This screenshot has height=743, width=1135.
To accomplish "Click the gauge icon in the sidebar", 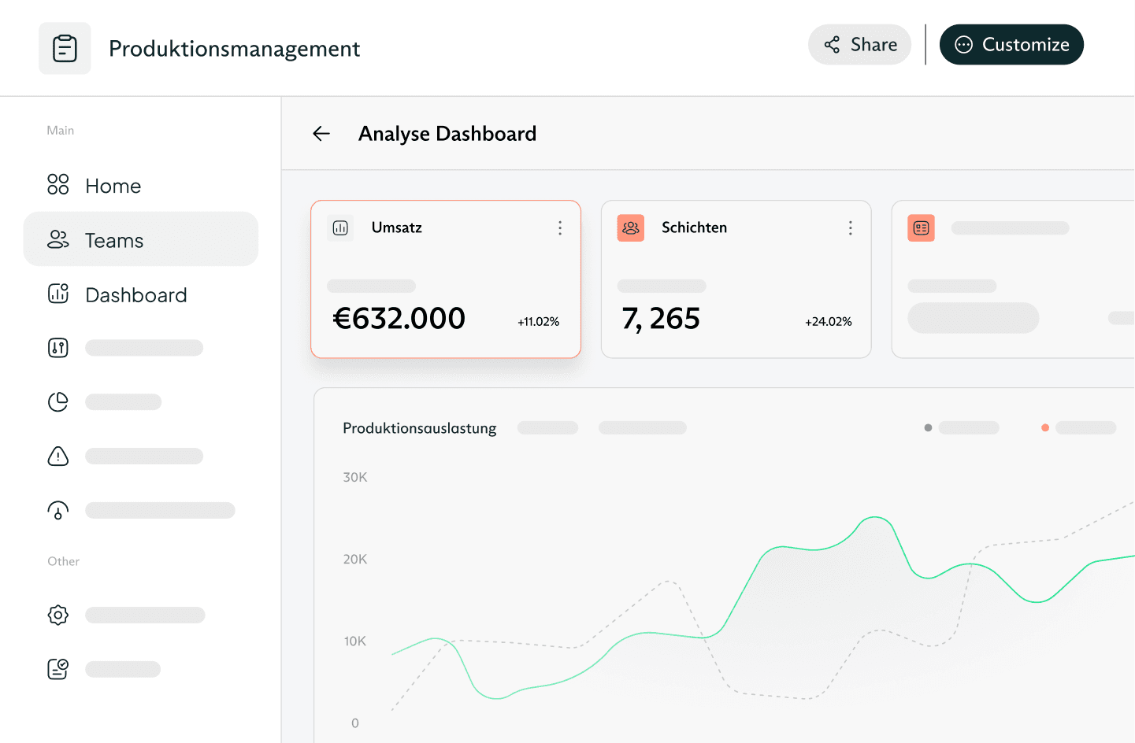I will (58, 511).
